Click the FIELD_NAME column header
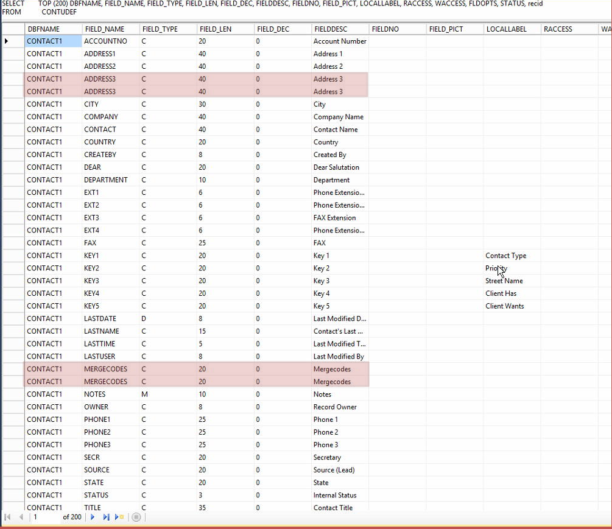Screen dimensions: 612x529 [110, 29]
